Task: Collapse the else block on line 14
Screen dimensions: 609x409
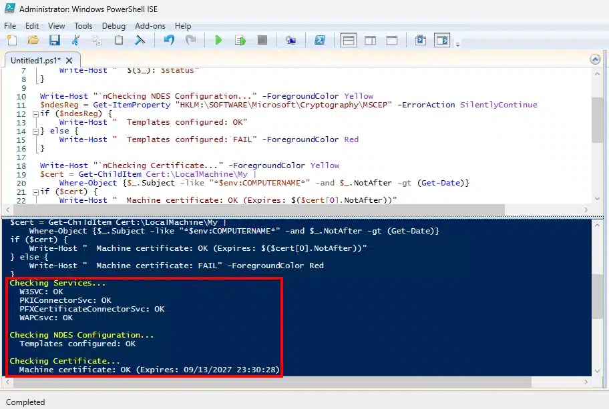Action: pos(35,131)
